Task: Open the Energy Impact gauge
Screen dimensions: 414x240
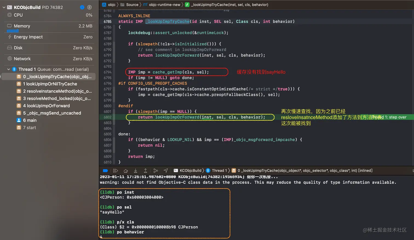Action: click(49, 37)
